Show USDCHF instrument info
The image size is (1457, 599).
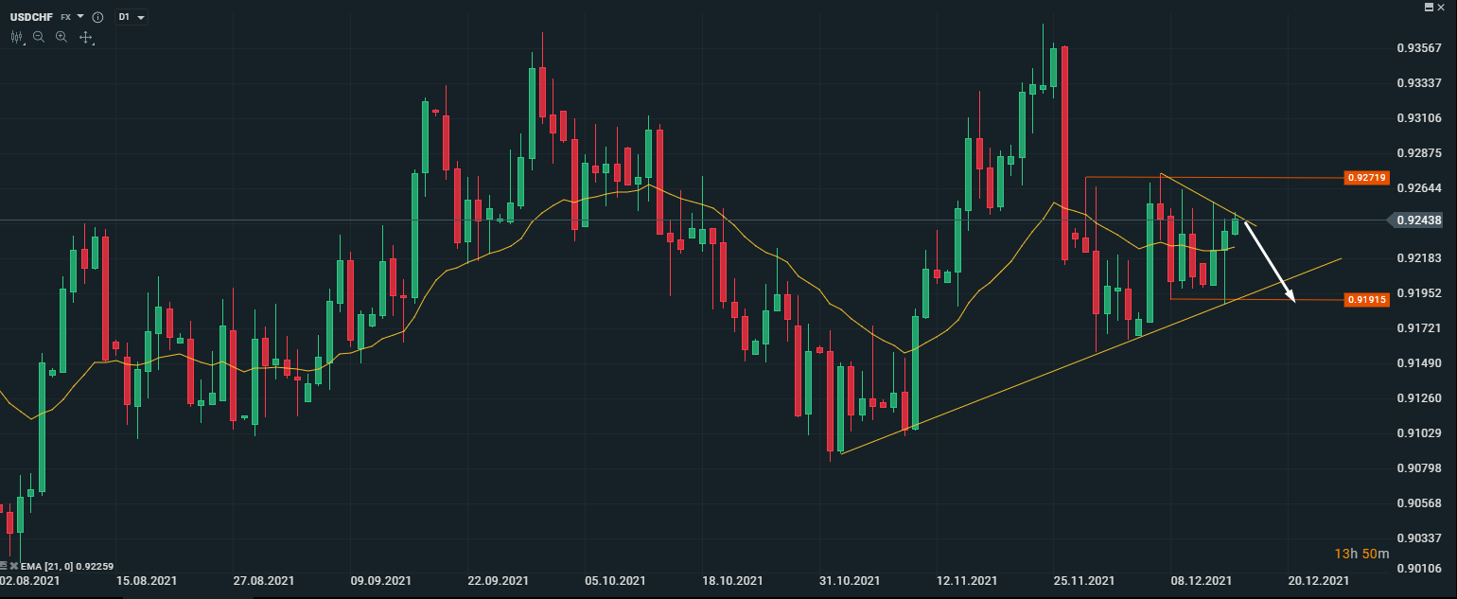(97, 17)
